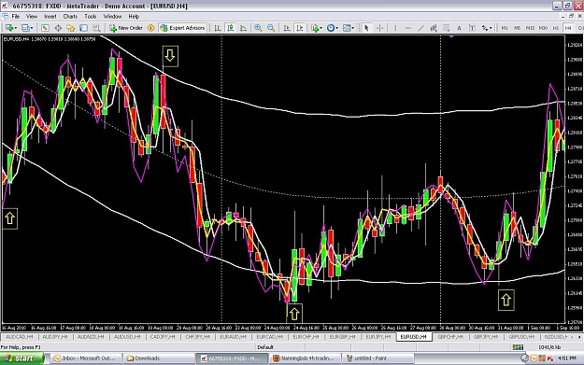Open the Tools menu

(90, 17)
